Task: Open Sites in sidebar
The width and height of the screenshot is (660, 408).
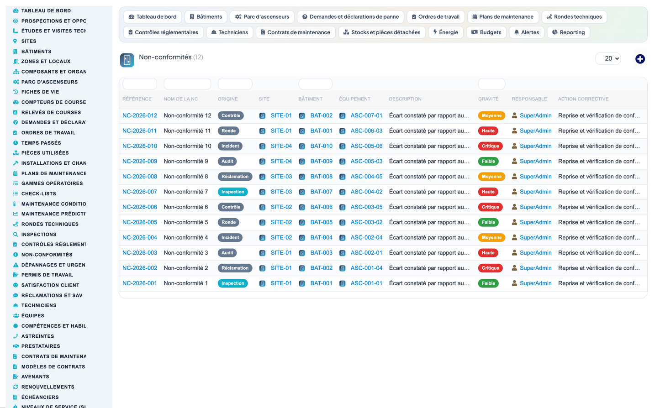Action: [29, 41]
